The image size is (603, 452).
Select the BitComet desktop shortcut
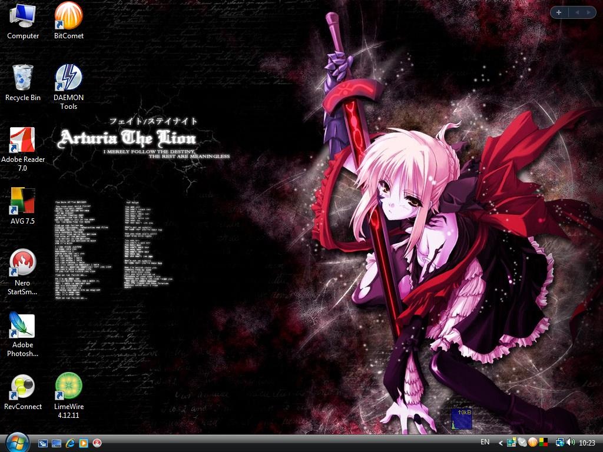pyautogui.click(x=68, y=21)
